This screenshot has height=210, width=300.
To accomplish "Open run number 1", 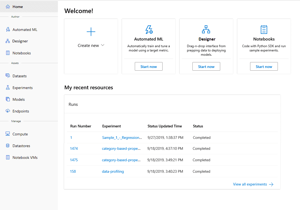I will pos(71,138).
